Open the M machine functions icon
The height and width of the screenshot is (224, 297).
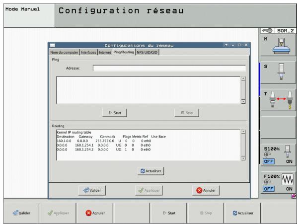tap(278, 45)
